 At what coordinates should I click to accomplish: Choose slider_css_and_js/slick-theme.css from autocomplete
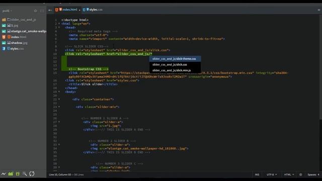(175, 59)
